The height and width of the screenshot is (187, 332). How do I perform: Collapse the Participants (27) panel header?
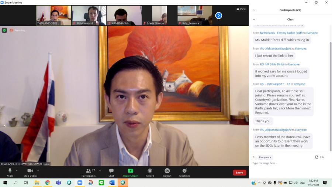(254, 10)
